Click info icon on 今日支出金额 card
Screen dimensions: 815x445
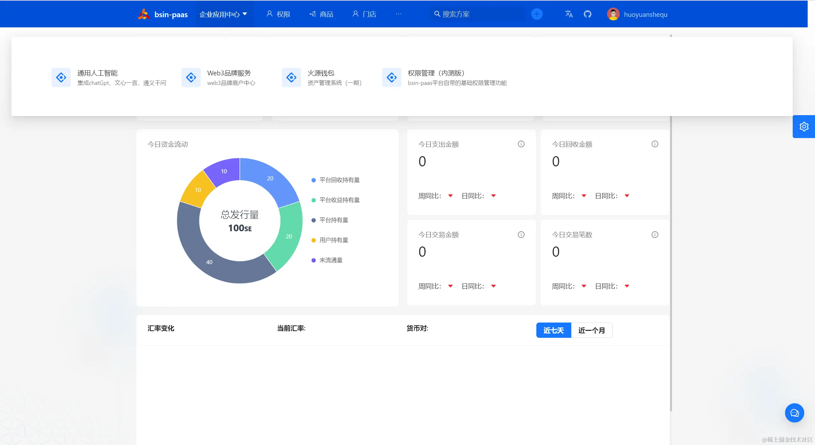[x=521, y=144]
